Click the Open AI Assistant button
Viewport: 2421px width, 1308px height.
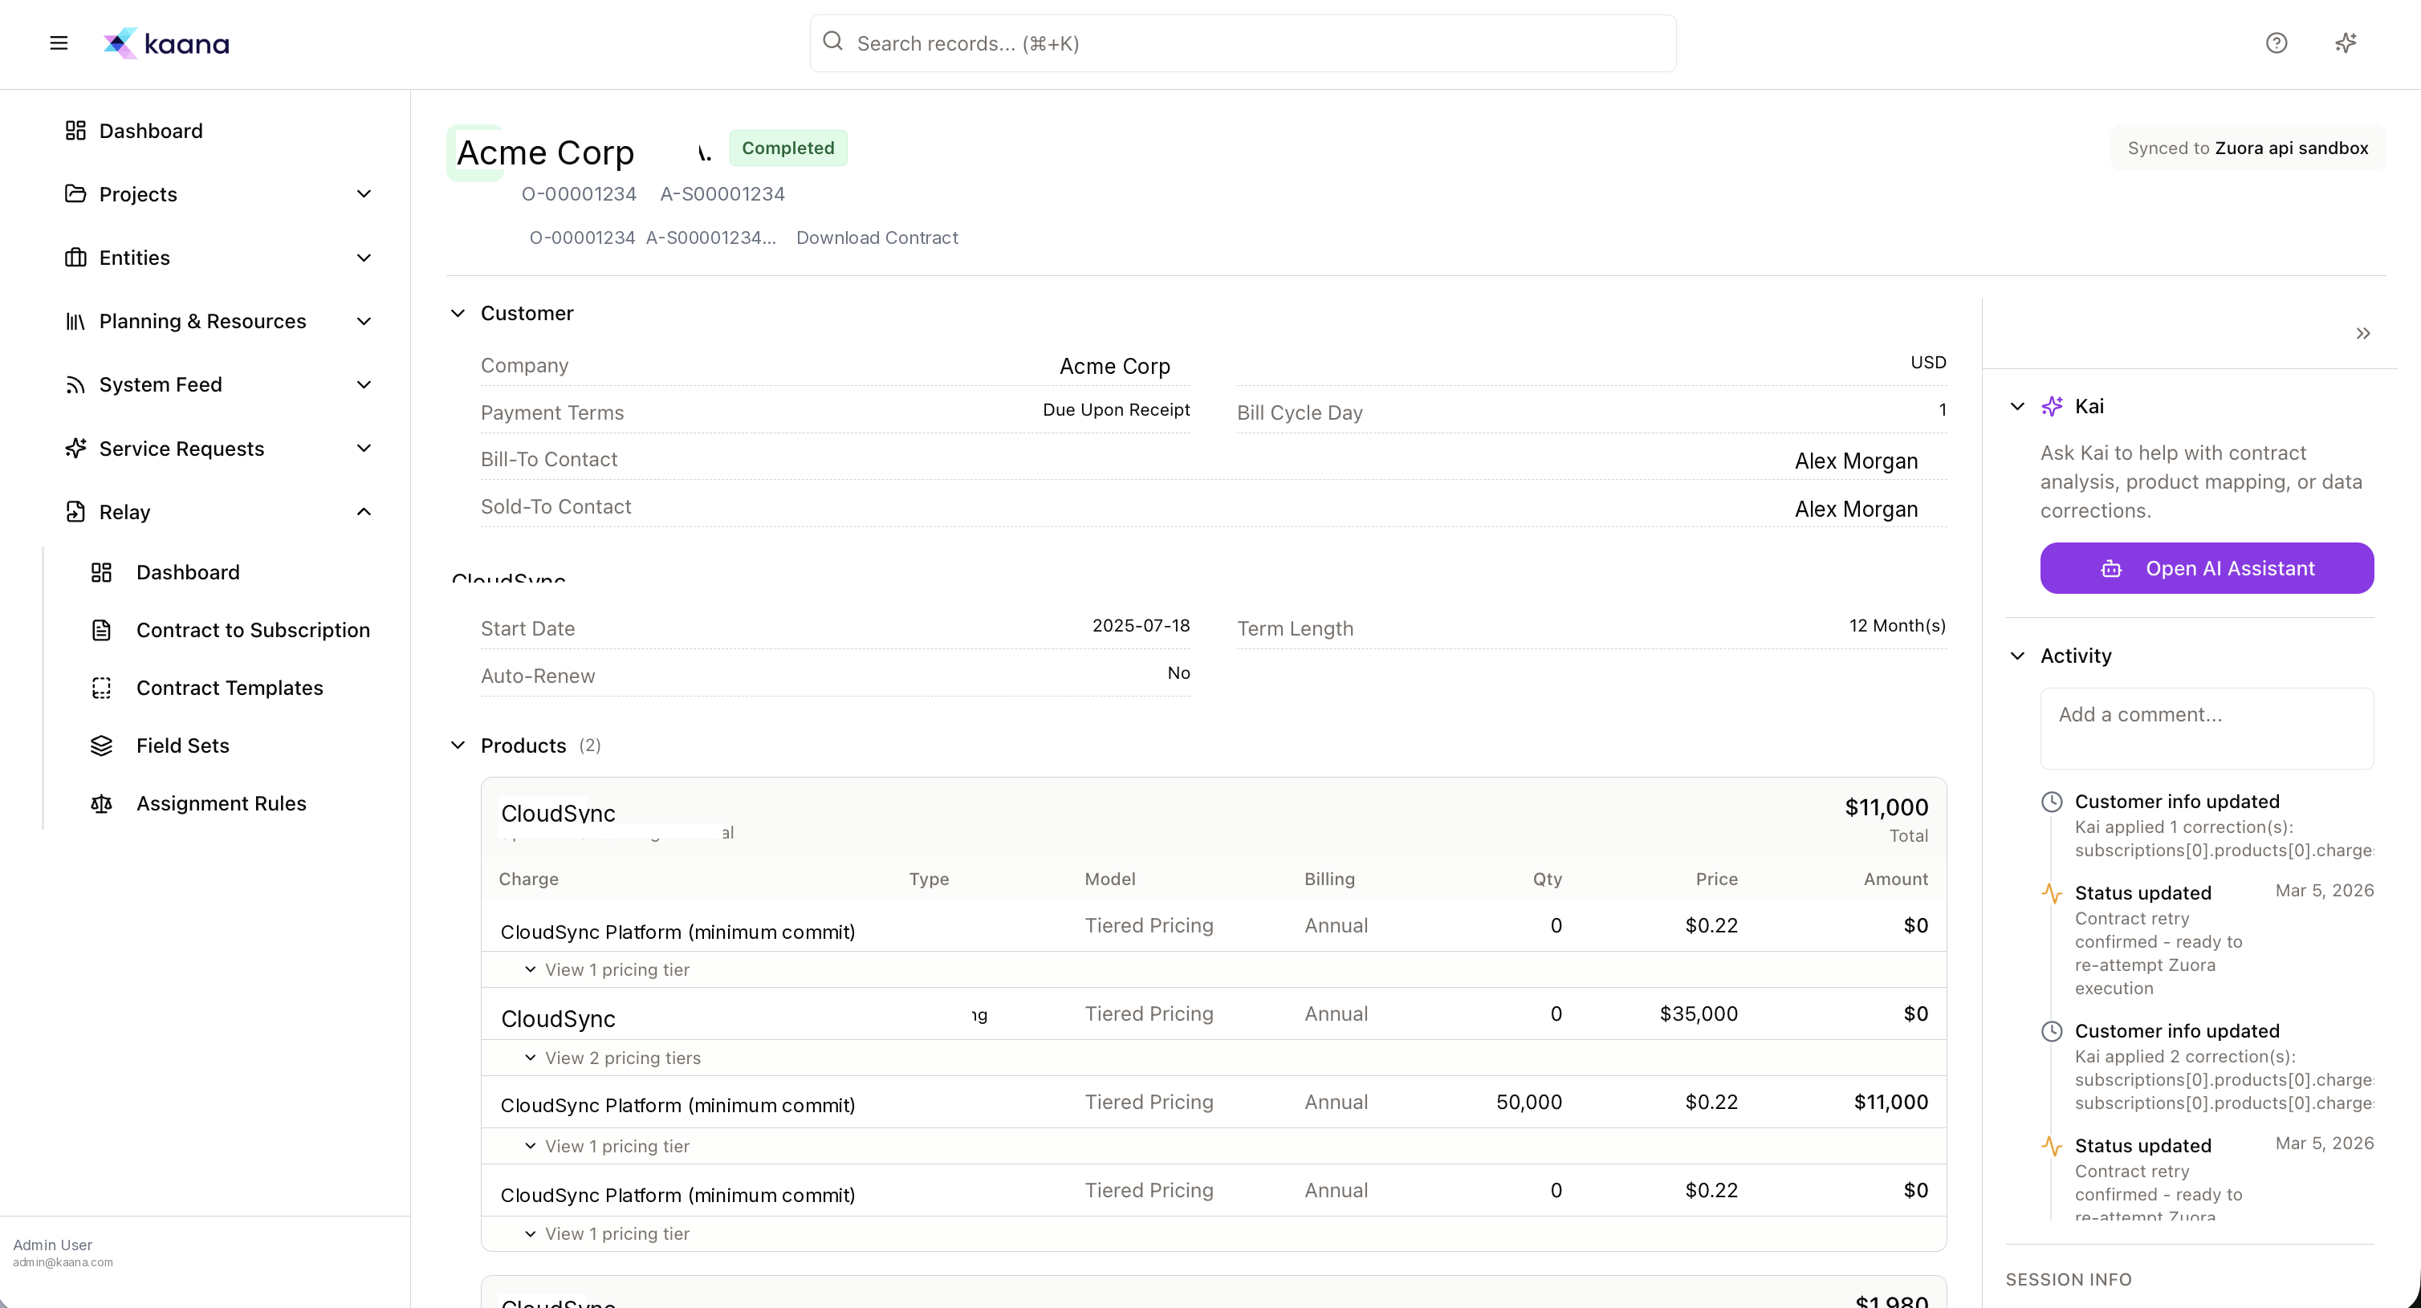pyautogui.click(x=2207, y=567)
